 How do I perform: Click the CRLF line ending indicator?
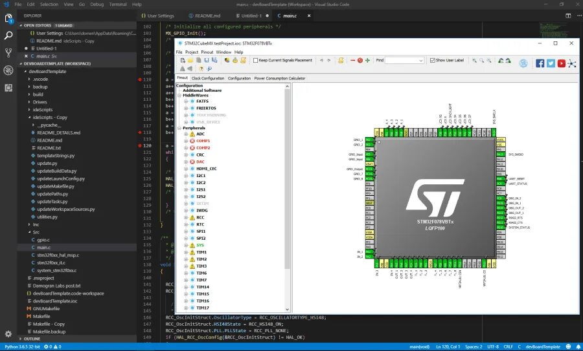[x=509, y=346]
